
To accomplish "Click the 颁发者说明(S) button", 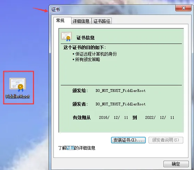I will [x=166, y=140].
